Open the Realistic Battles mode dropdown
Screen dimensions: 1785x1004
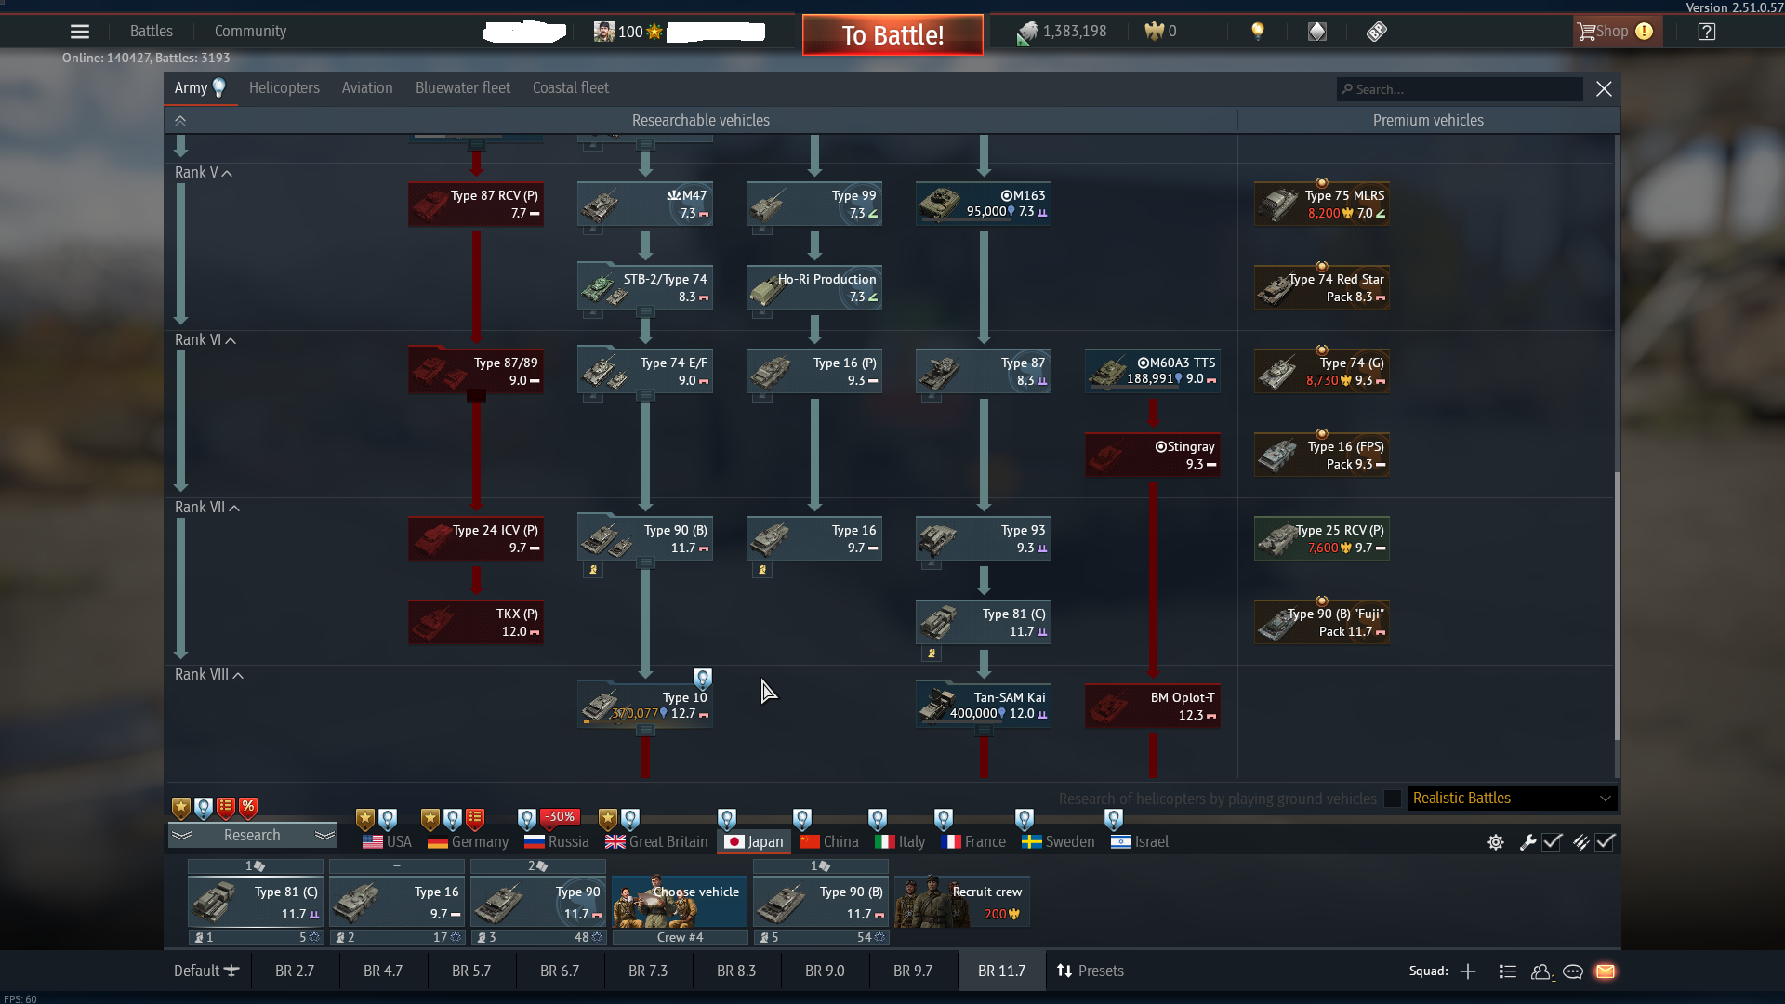coord(1512,799)
